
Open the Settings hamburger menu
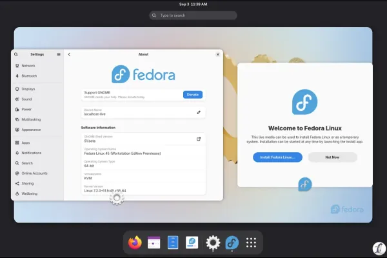pos(59,54)
